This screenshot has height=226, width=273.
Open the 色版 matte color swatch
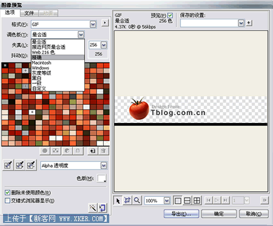pyautogui.click(x=102, y=178)
